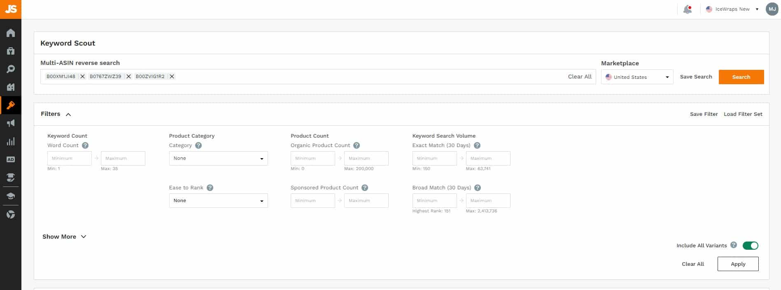Image resolution: width=781 pixels, height=290 pixels.
Task: Click Exact Match Minimum input field
Action: tap(434, 159)
